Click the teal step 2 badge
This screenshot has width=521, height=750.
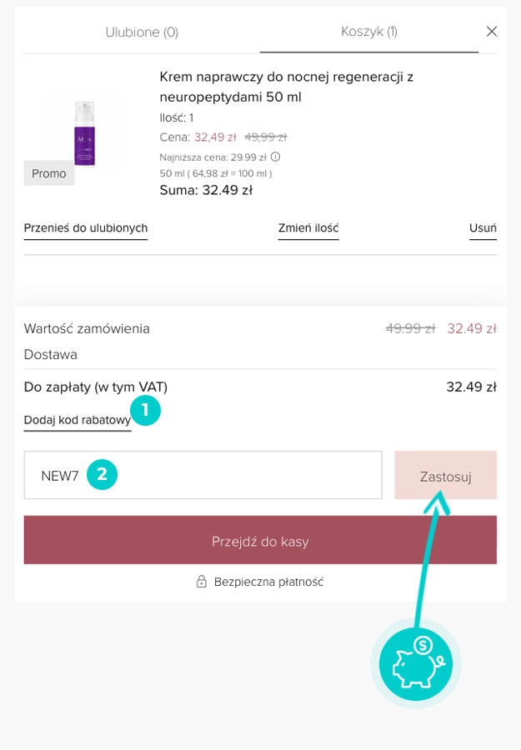(102, 475)
